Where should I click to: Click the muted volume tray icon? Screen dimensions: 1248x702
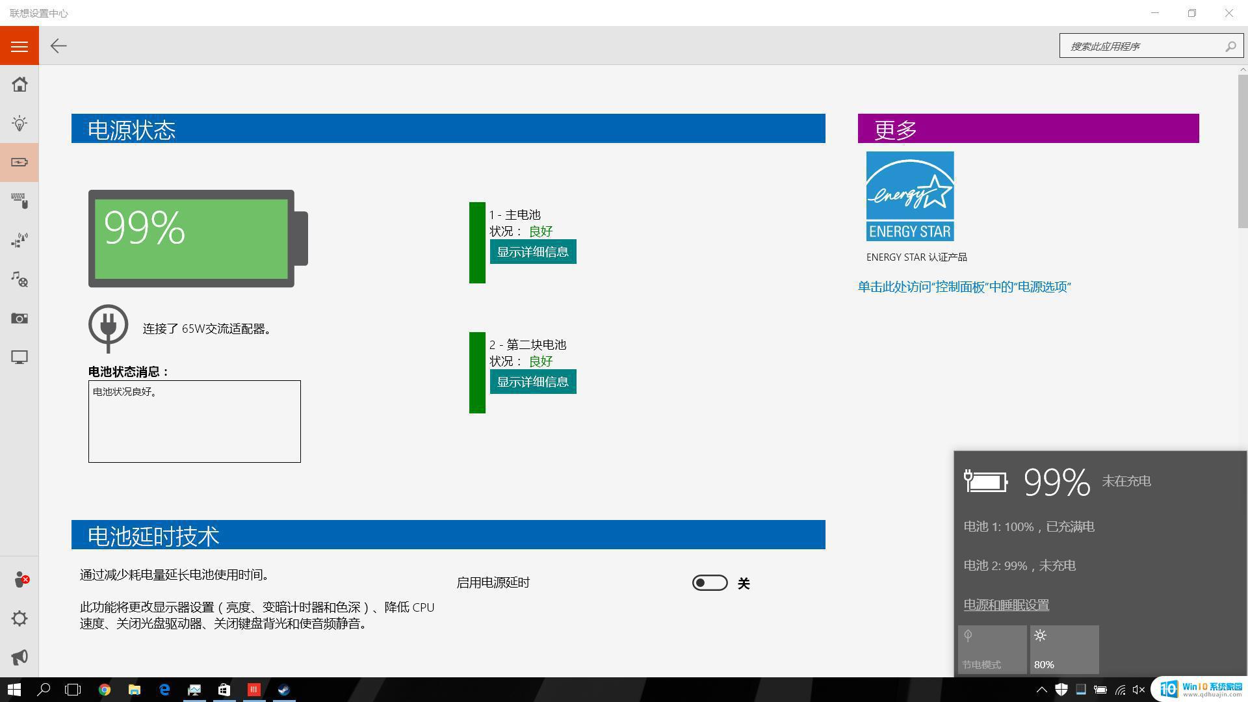(1139, 690)
